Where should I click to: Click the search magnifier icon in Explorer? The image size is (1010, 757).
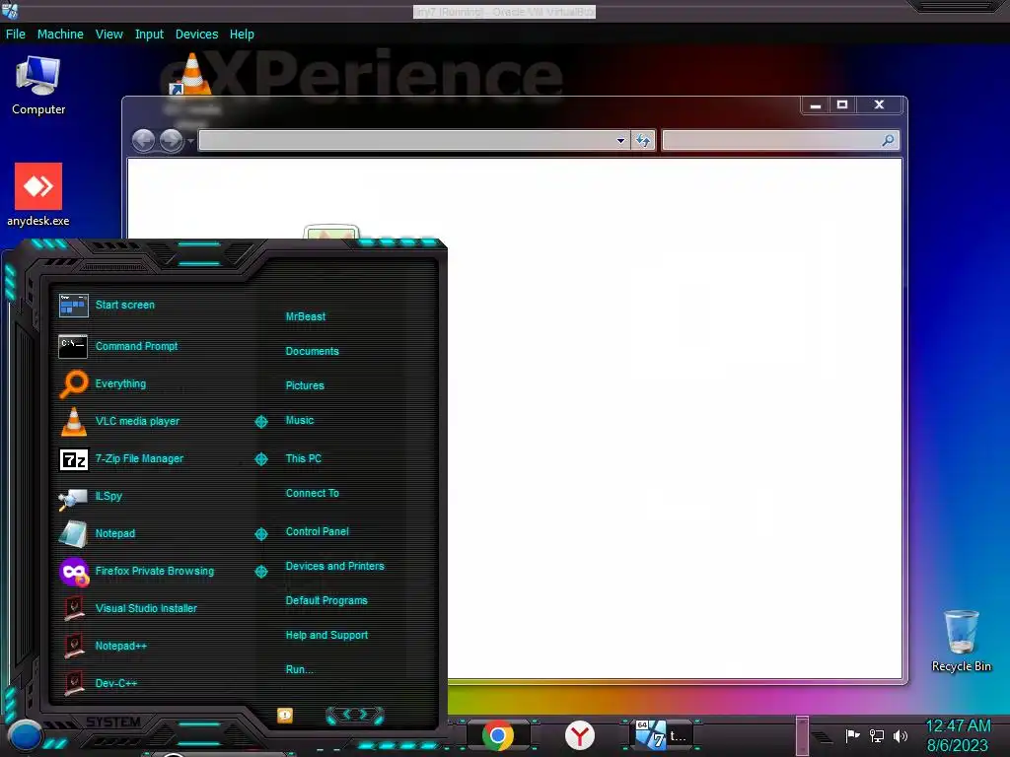[x=889, y=140]
